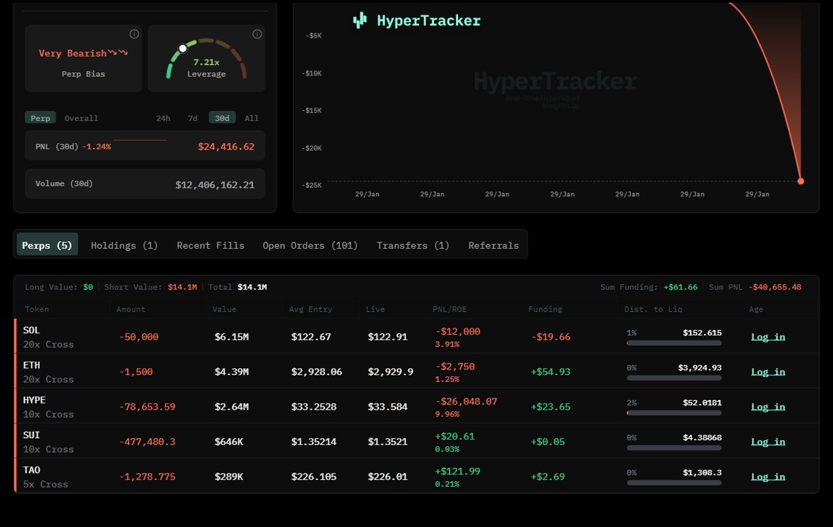Click Log in link in ETH row
833x527 pixels.
(x=768, y=371)
